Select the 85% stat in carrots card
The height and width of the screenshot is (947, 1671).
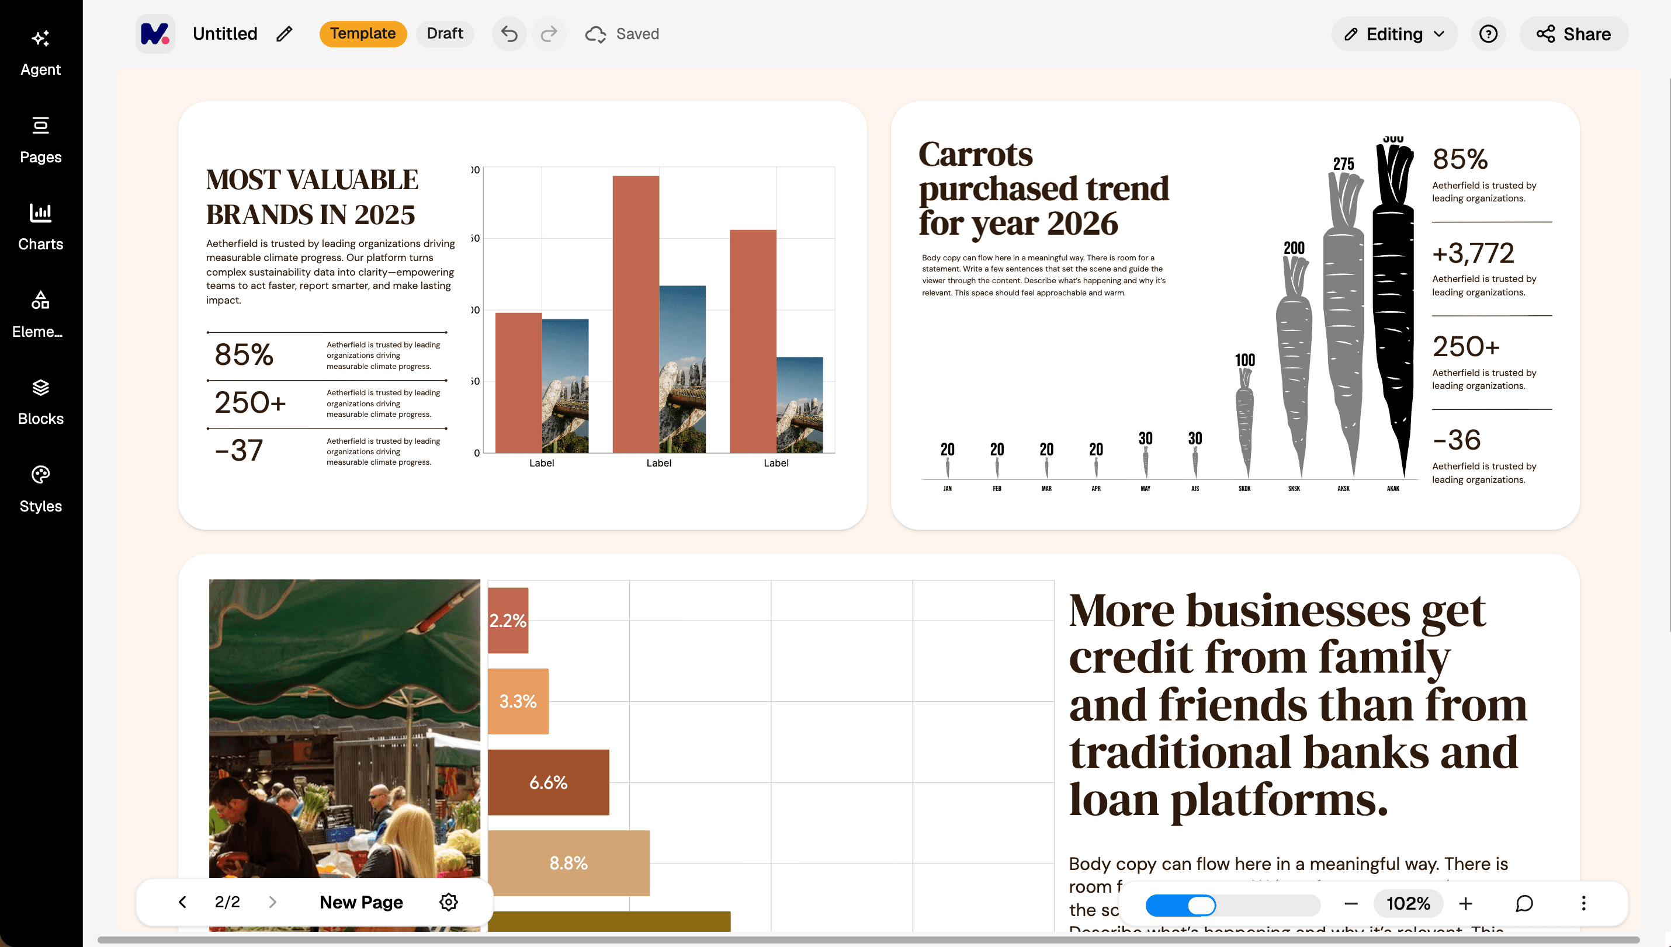click(1459, 159)
